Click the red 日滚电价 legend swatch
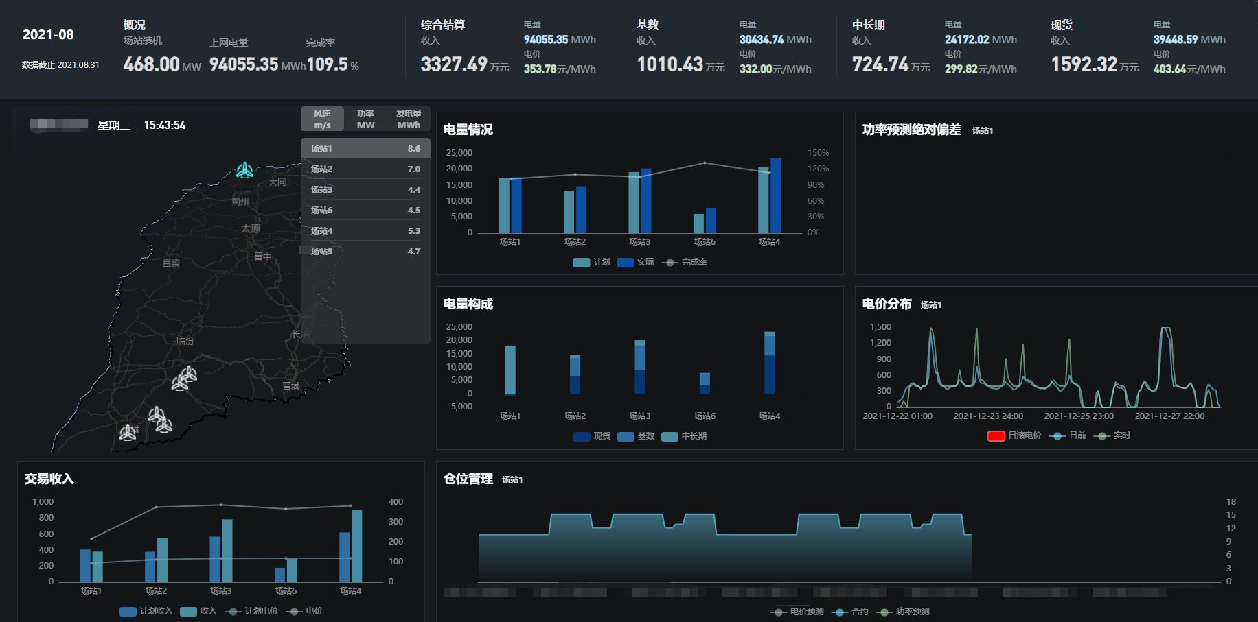The width and height of the screenshot is (1258, 622). [996, 436]
